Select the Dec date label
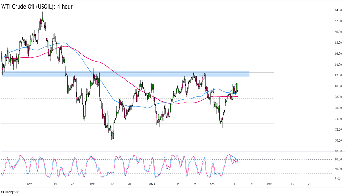This screenshot has width=346, height=194. click(92, 183)
